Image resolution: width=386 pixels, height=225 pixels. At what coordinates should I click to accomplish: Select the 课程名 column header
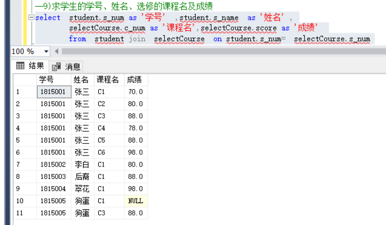tap(109, 80)
